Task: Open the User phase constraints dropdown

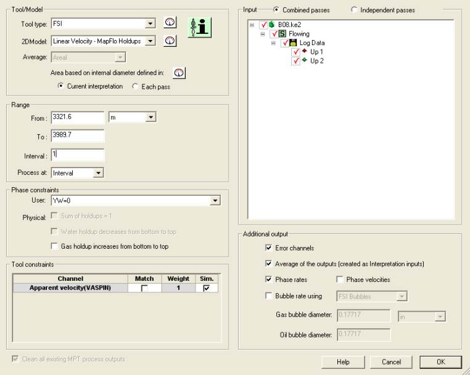Action: click(x=215, y=200)
